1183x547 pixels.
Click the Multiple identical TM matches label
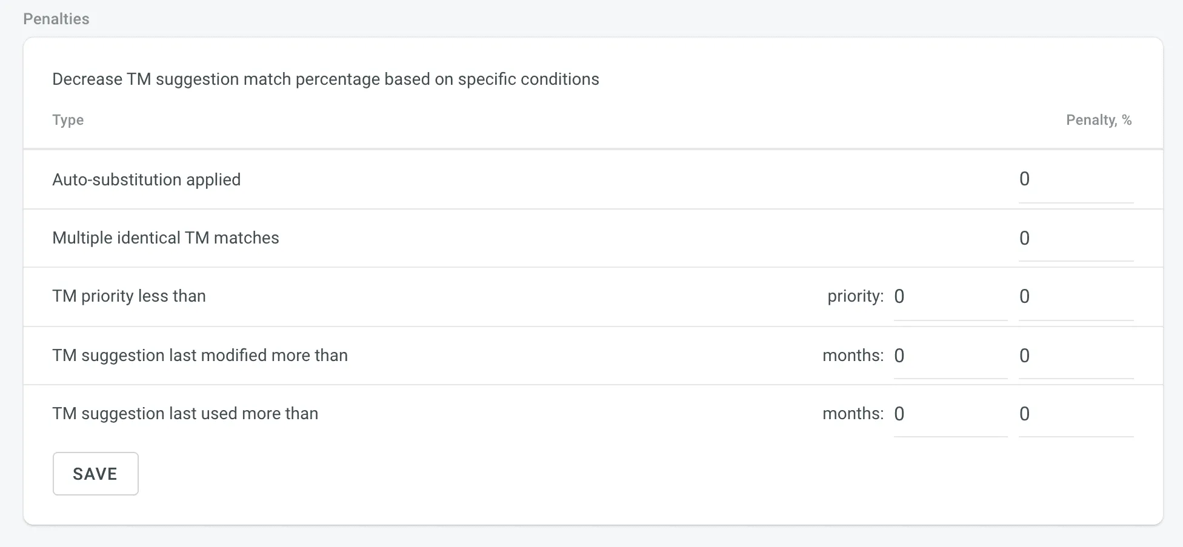coord(165,238)
